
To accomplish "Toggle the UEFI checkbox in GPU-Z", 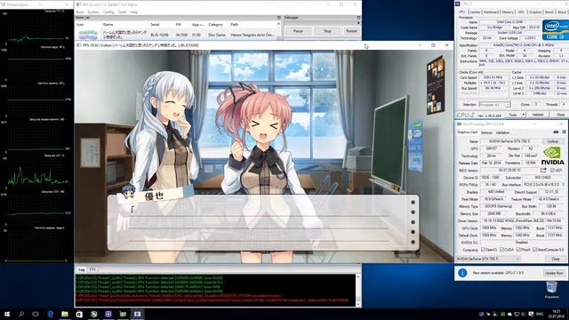I will coord(551,170).
